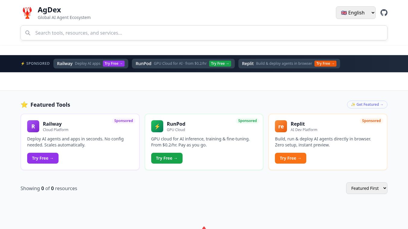Click the purple R Railway icon
The width and height of the screenshot is (408, 229).
pos(33,126)
